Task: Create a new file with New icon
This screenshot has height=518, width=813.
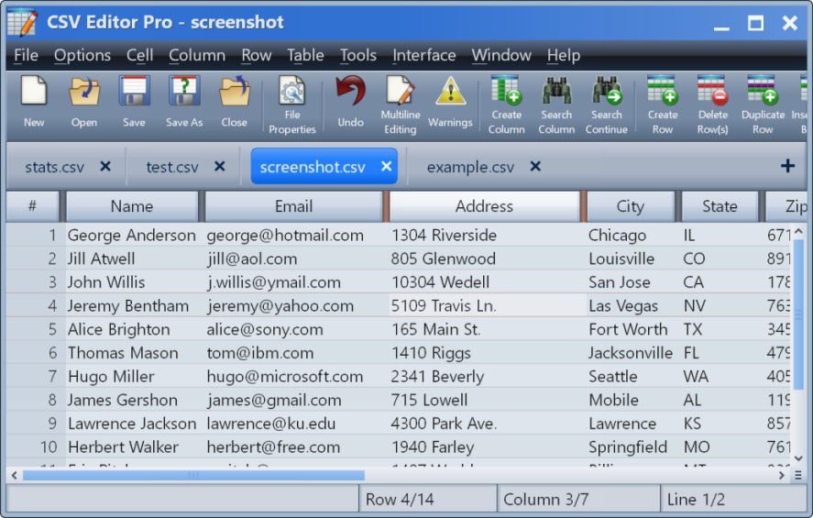Action: pos(34,102)
